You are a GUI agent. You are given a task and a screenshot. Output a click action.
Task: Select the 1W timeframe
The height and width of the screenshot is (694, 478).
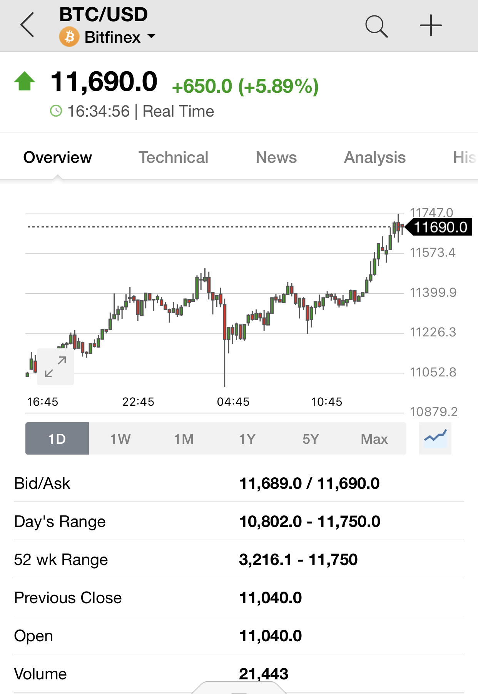coord(120,438)
